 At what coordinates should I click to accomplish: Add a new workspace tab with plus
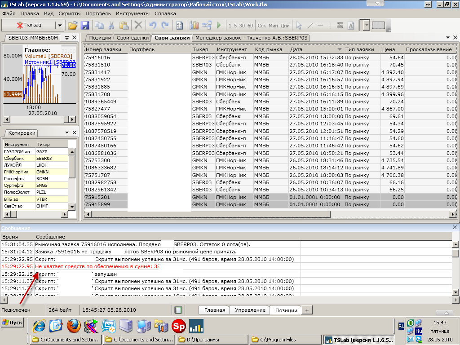coord(307,310)
